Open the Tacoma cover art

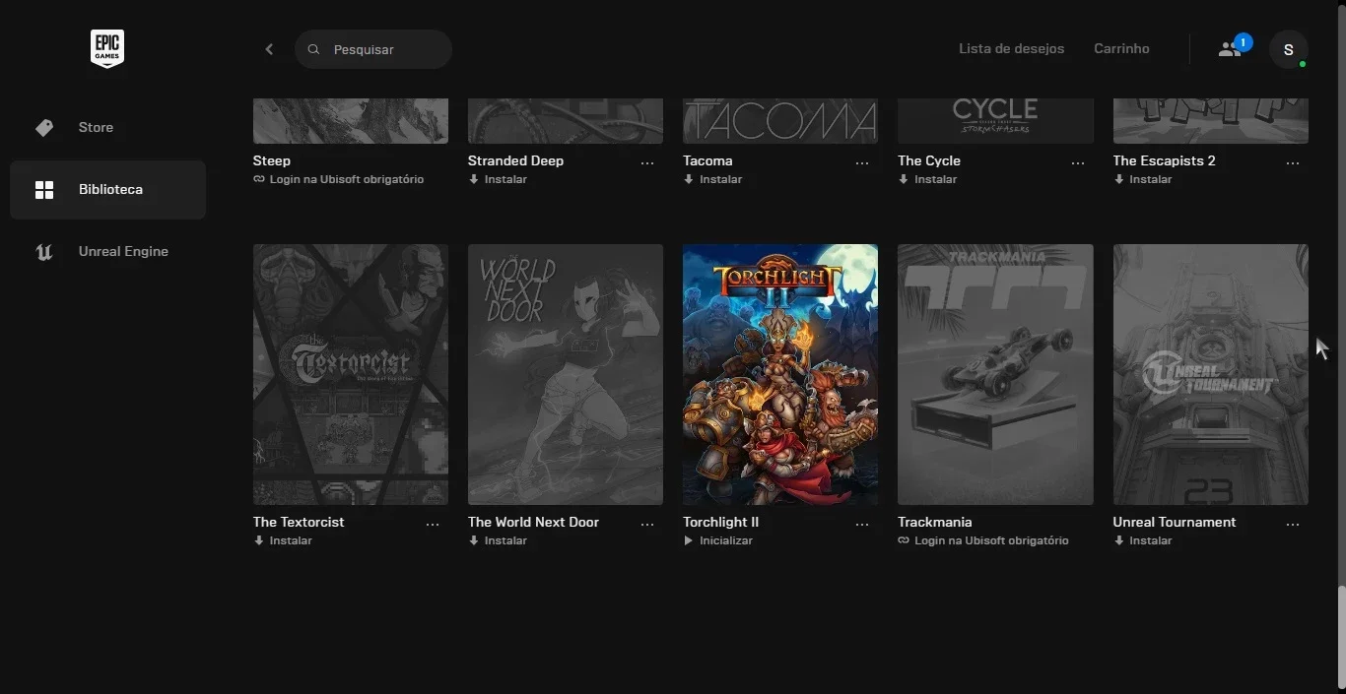[780, 121]
